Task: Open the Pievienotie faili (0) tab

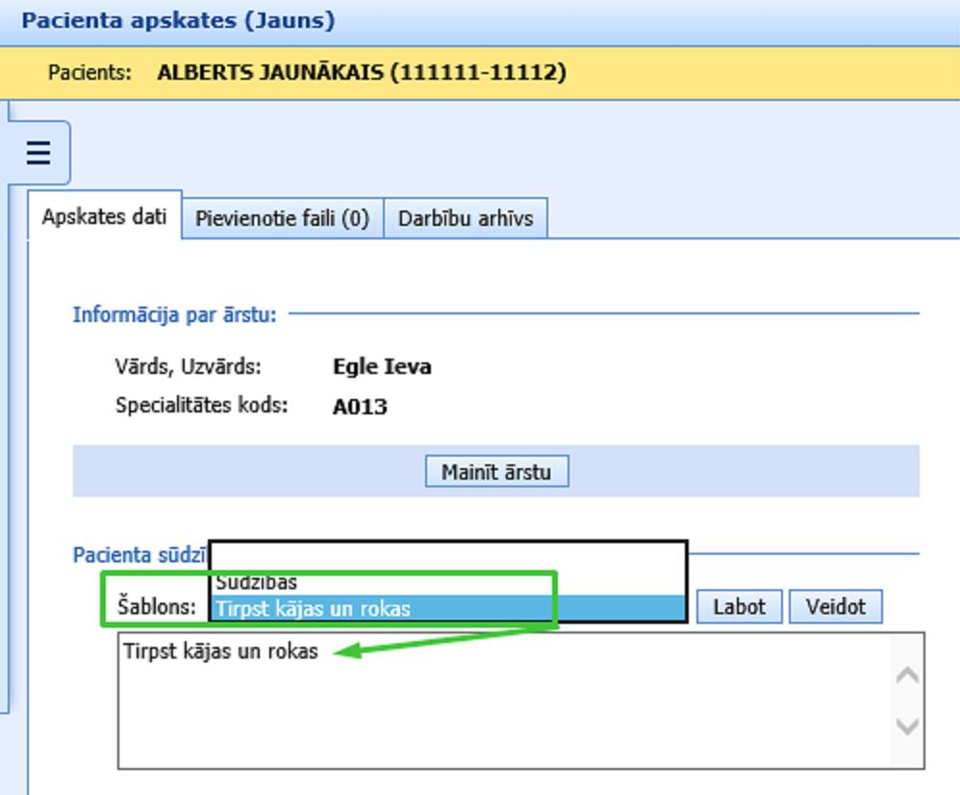Action: [x=282, y=218]
